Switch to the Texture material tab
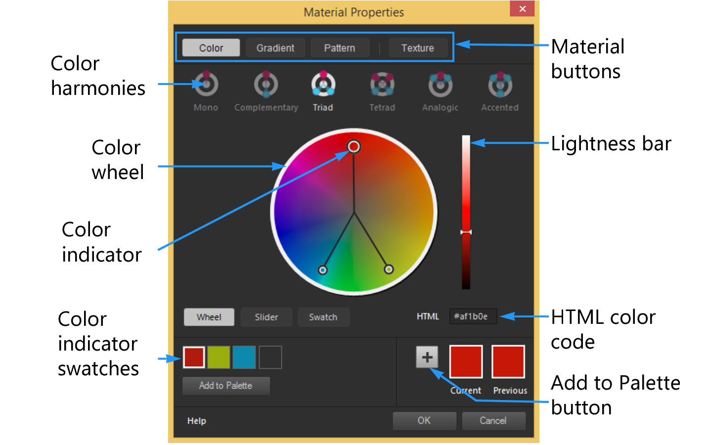This screenshot has width=708, height=445. tap(418, 47)
